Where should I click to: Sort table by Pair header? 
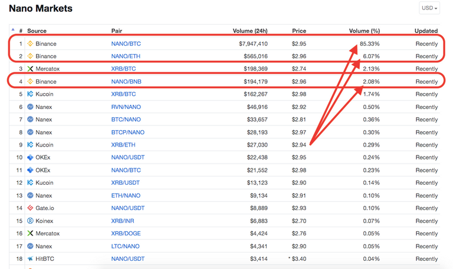pyautogui.click(x=117, y=31)
